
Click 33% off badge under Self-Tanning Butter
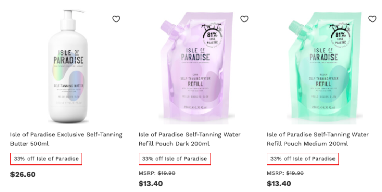click(x=46, y=159)
